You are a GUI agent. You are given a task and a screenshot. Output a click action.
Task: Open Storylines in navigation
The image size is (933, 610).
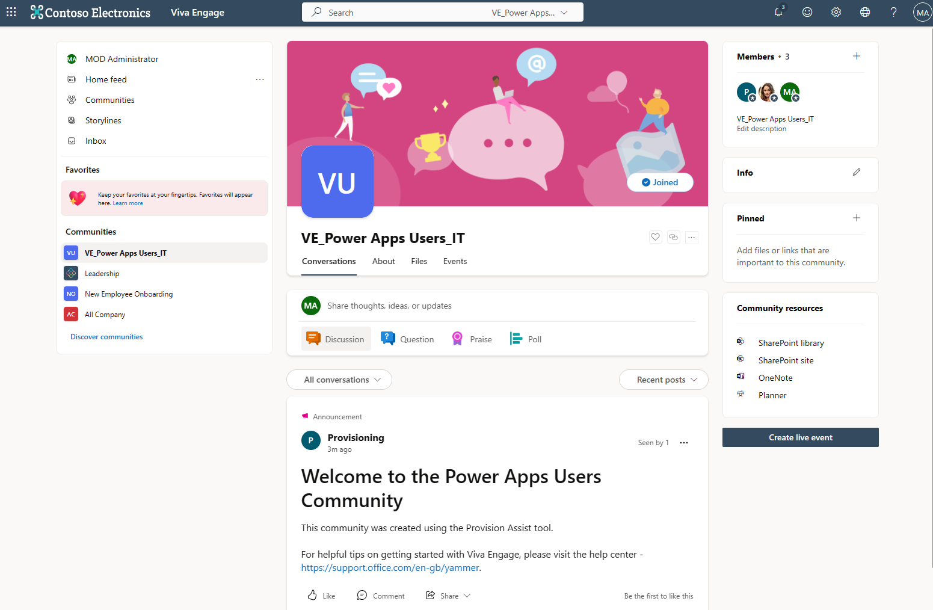pos(103,120)
